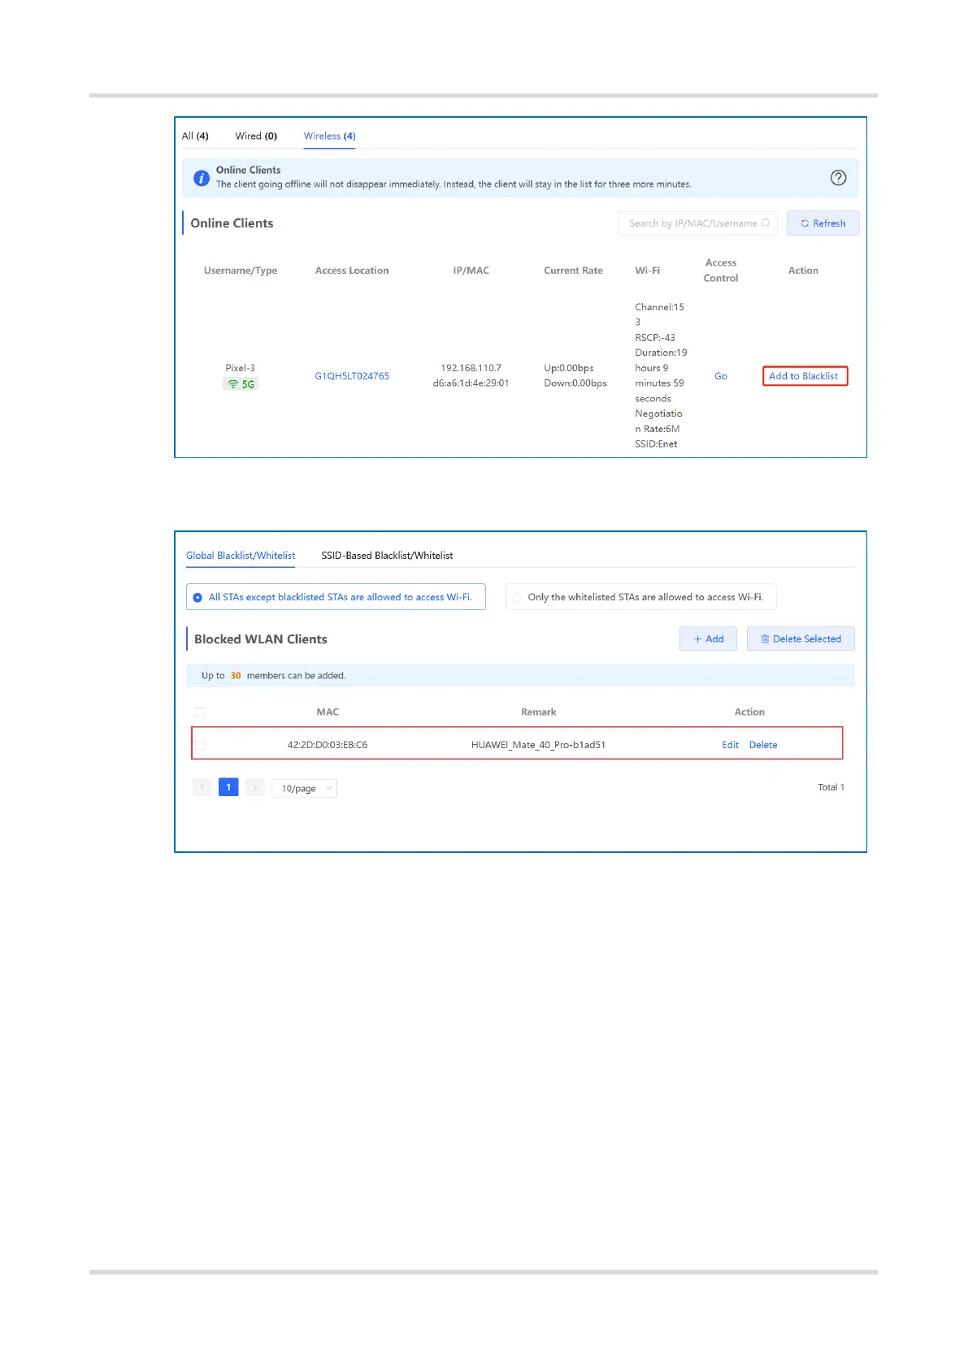The height and width of the screenshot is (1368, 968).
Task: Click MAC d6:a6:1d:4e:29:01
Action: 471,383
